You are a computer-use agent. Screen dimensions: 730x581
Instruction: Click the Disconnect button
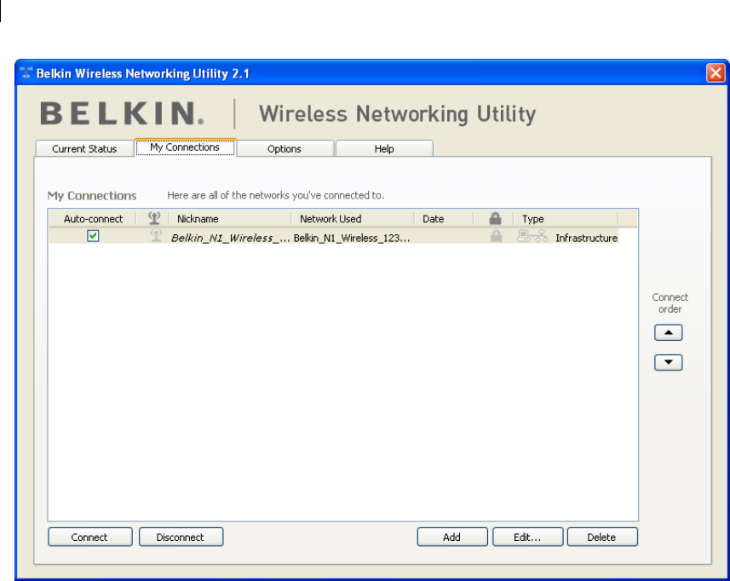(x=181, y=537)
